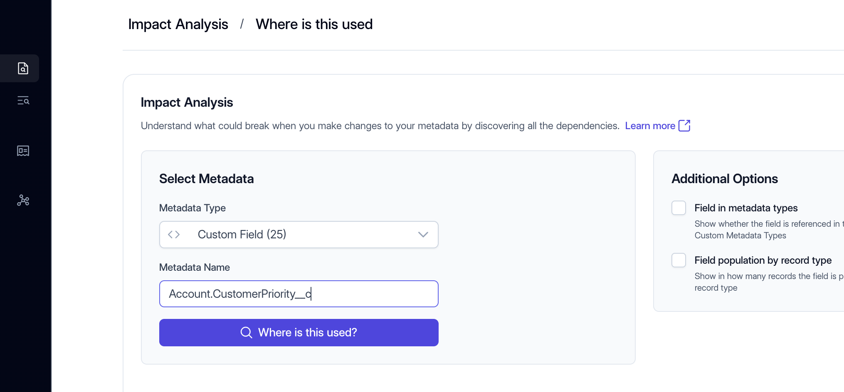The width and height of the screenshot is (844, 392).
Task: Click the "Field population by record type" label
Action: coord(763,260)
